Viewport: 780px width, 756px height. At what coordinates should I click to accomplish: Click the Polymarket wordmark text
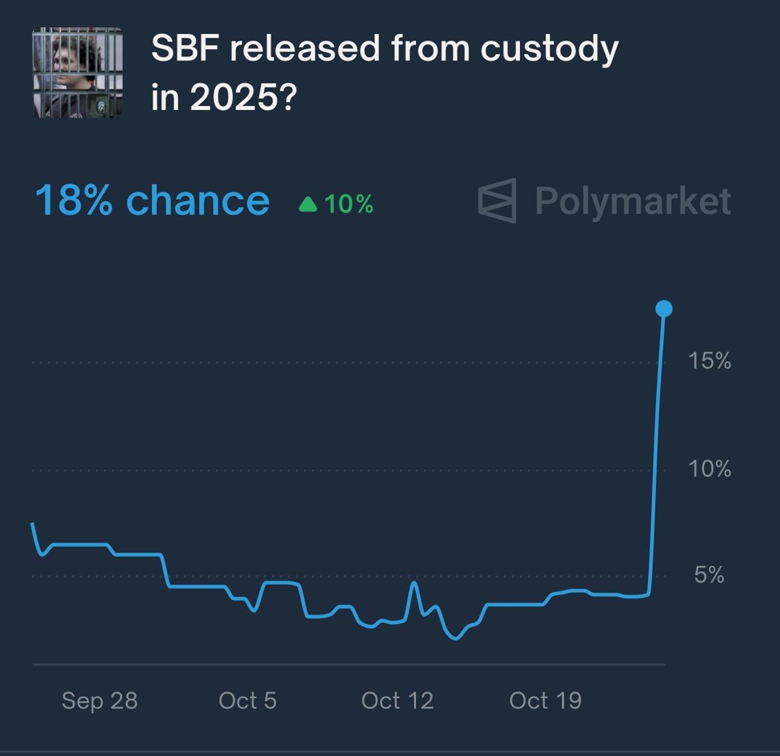[x=634, y=202]
